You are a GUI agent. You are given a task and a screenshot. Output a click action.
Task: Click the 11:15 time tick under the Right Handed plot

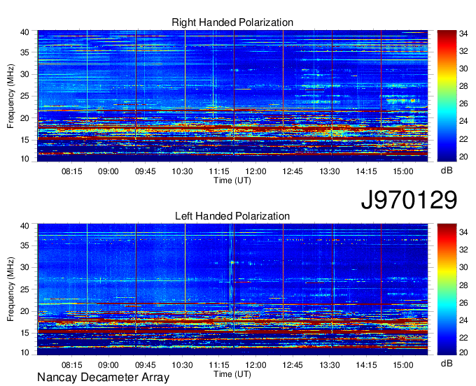tap(219, 171)
